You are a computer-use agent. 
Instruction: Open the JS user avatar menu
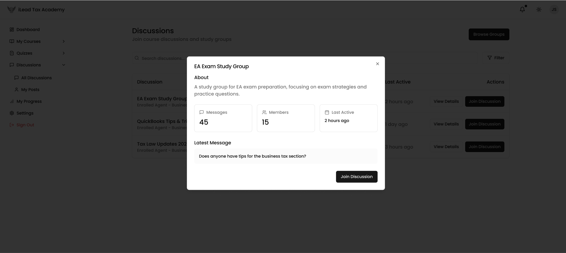click(554, 9)
